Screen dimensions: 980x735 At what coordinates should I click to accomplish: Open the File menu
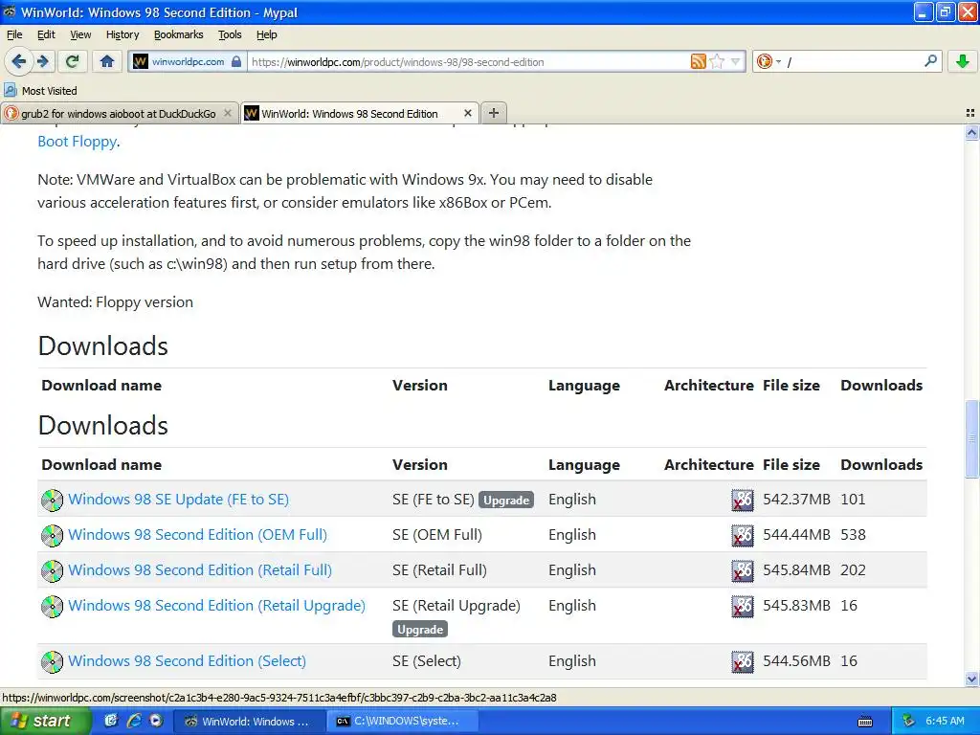[14, 34]
